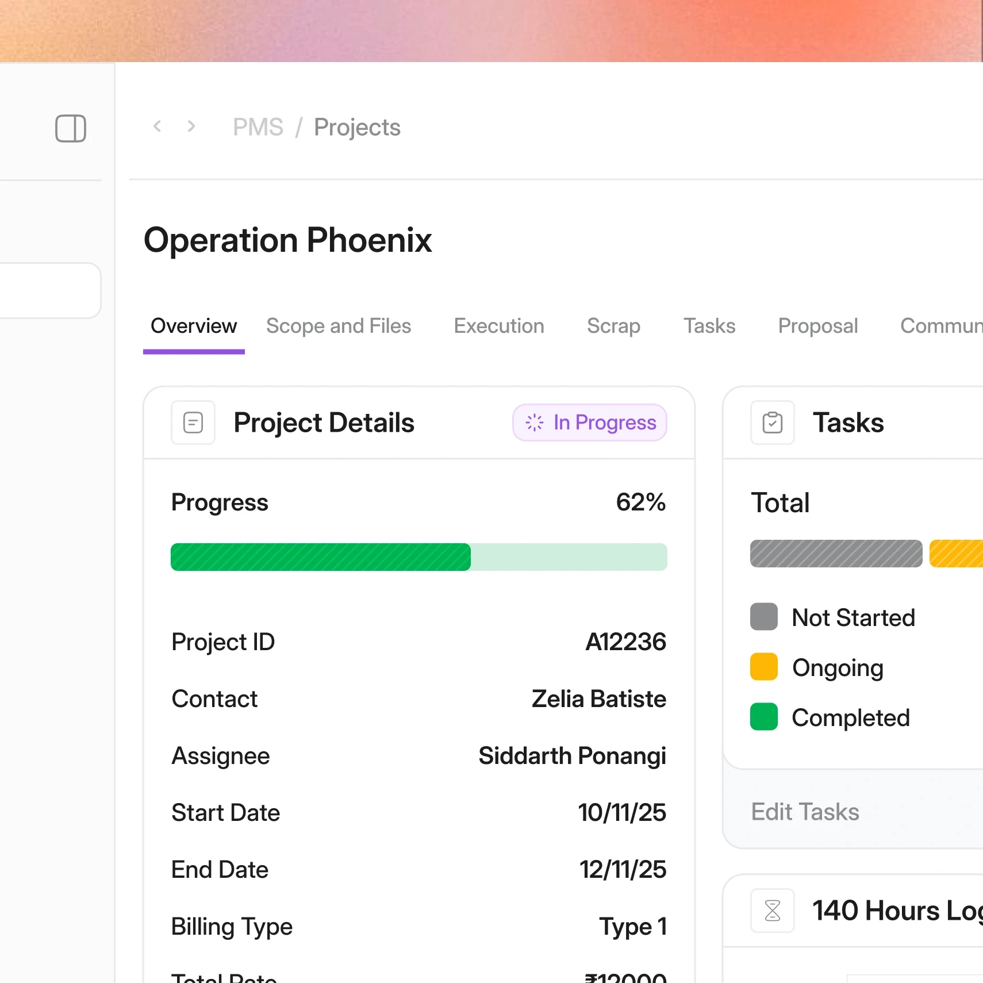Click the In Progress status badge

tap(590, 423)
